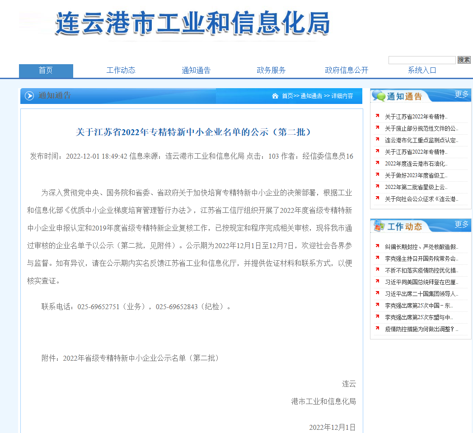Screen dimensions: 473x433
Task: Click the 通知通告 breadcrumb link
Action: 311,96
